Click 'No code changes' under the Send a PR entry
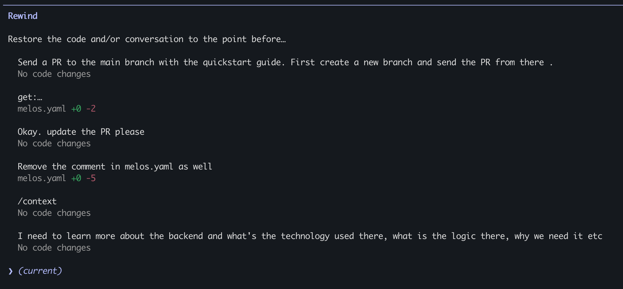The image size is (623, 289). tap(54, 74)
